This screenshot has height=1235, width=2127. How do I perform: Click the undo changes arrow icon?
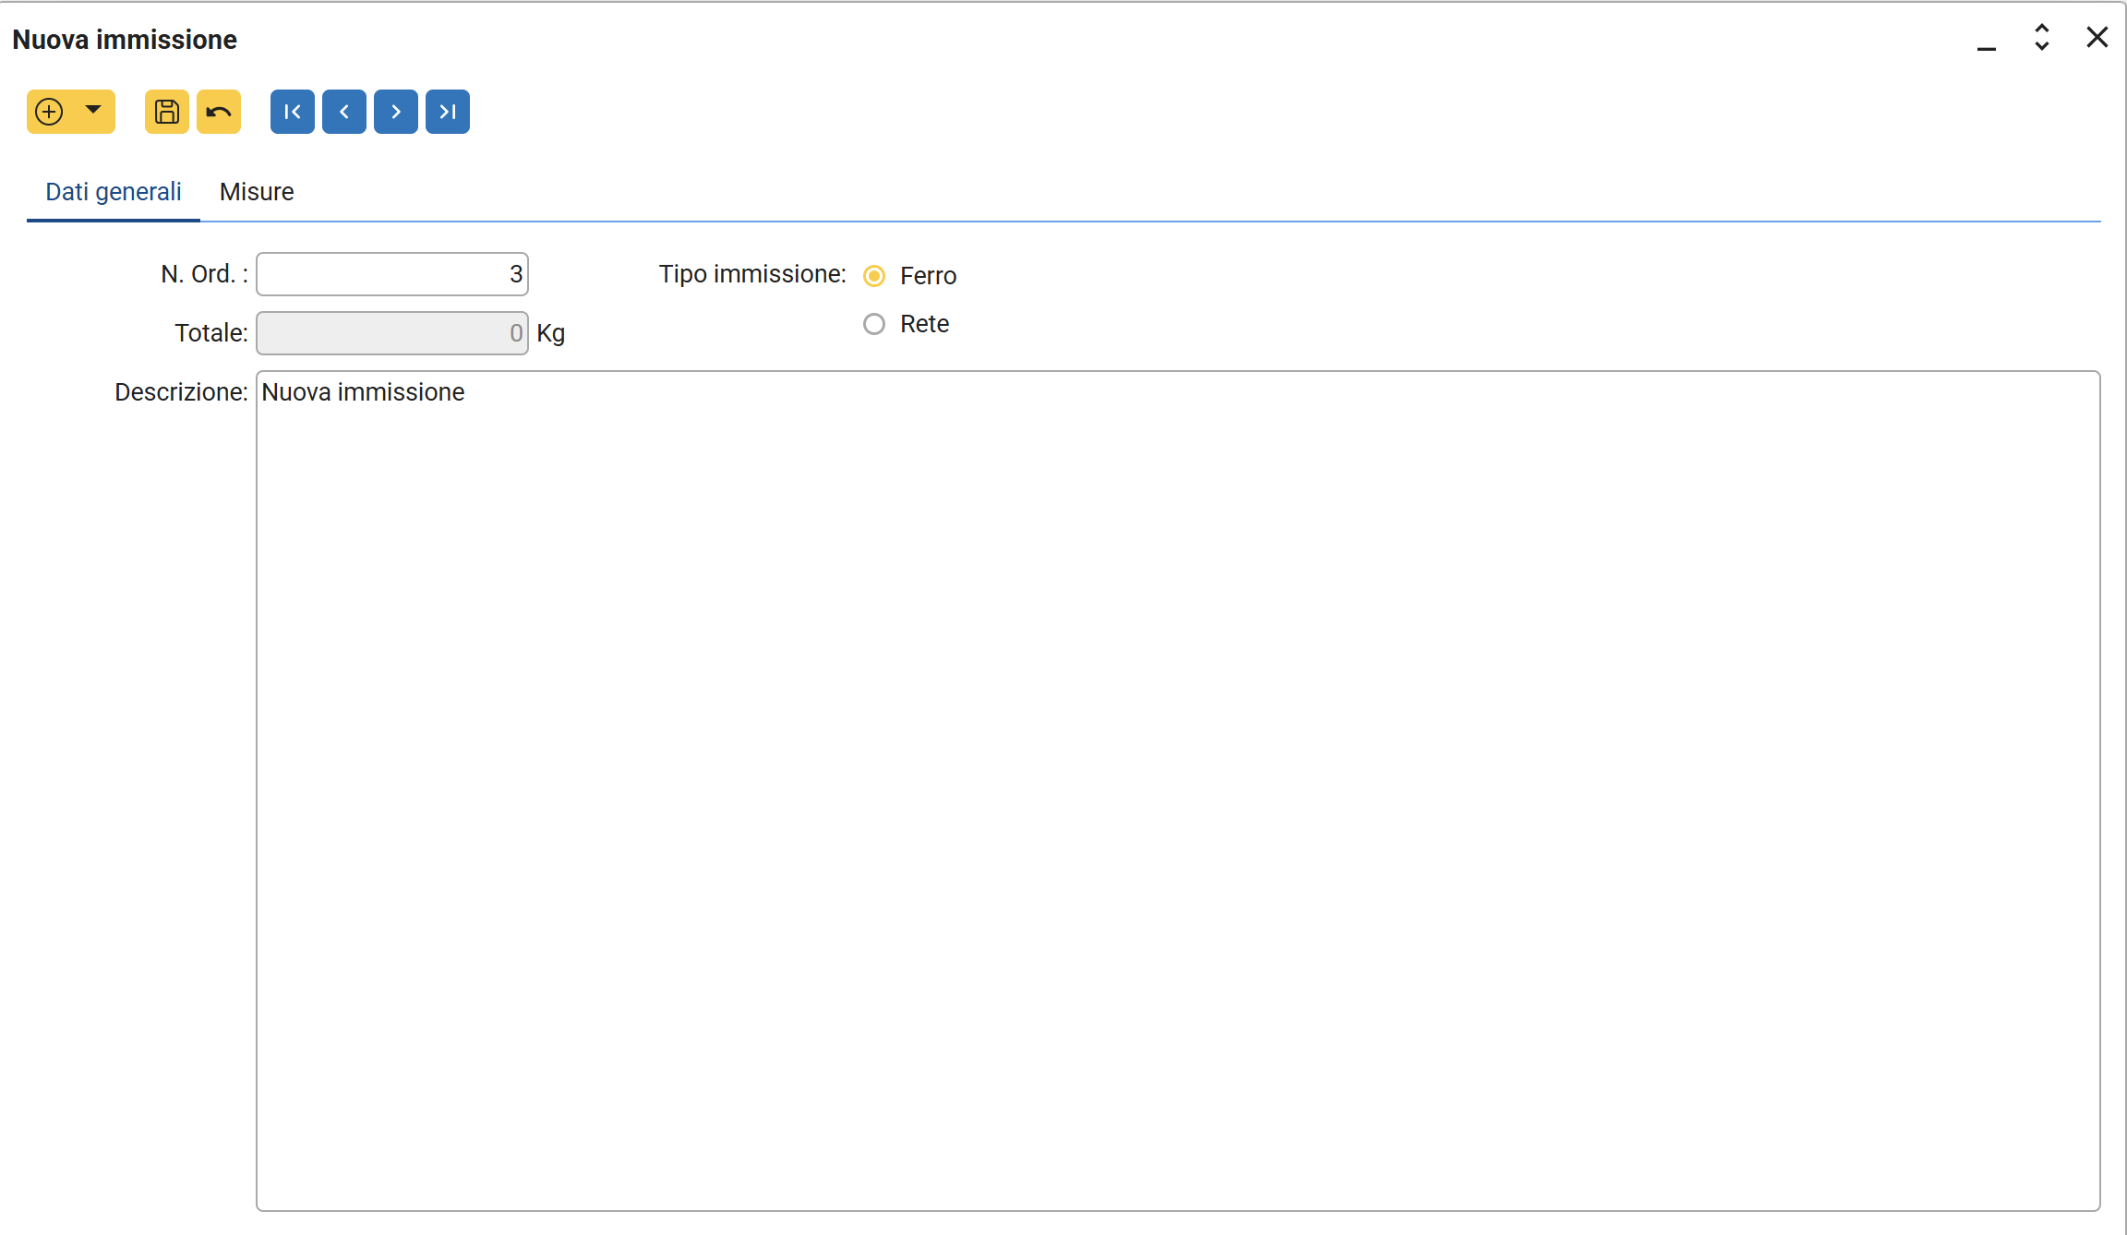(x=219, y=112)
